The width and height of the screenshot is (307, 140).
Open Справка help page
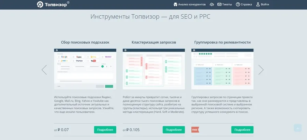pos(244,4)
